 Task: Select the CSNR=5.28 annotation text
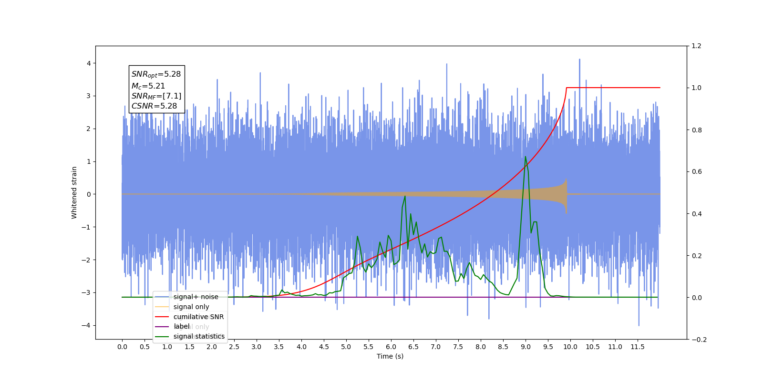(154, 106)
